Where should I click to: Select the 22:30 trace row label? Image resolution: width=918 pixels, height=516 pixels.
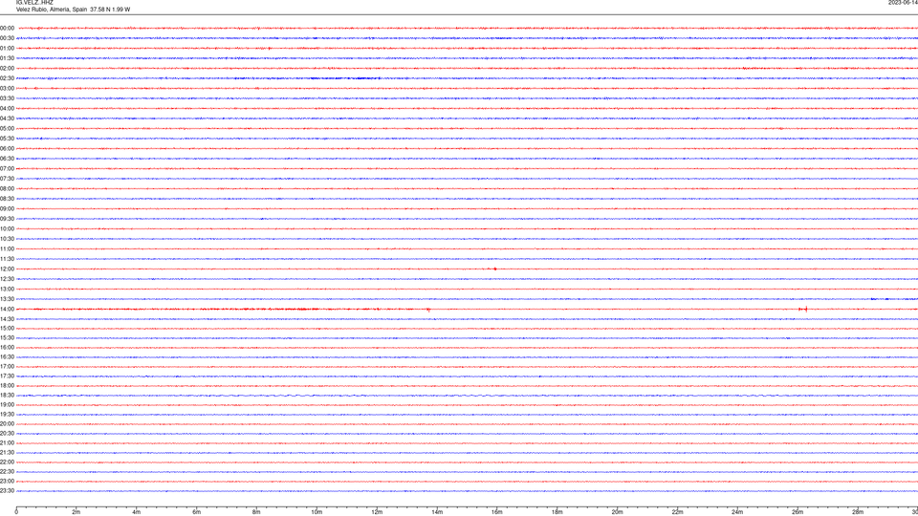click(7, 472)
